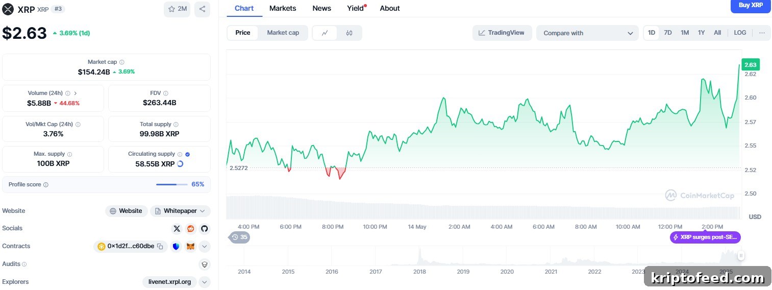Switch to About tab
Screen dimensions: 772x290
(x=390, y=8)
